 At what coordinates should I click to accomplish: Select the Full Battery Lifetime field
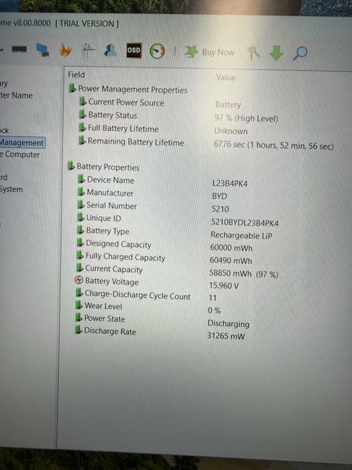123,129
